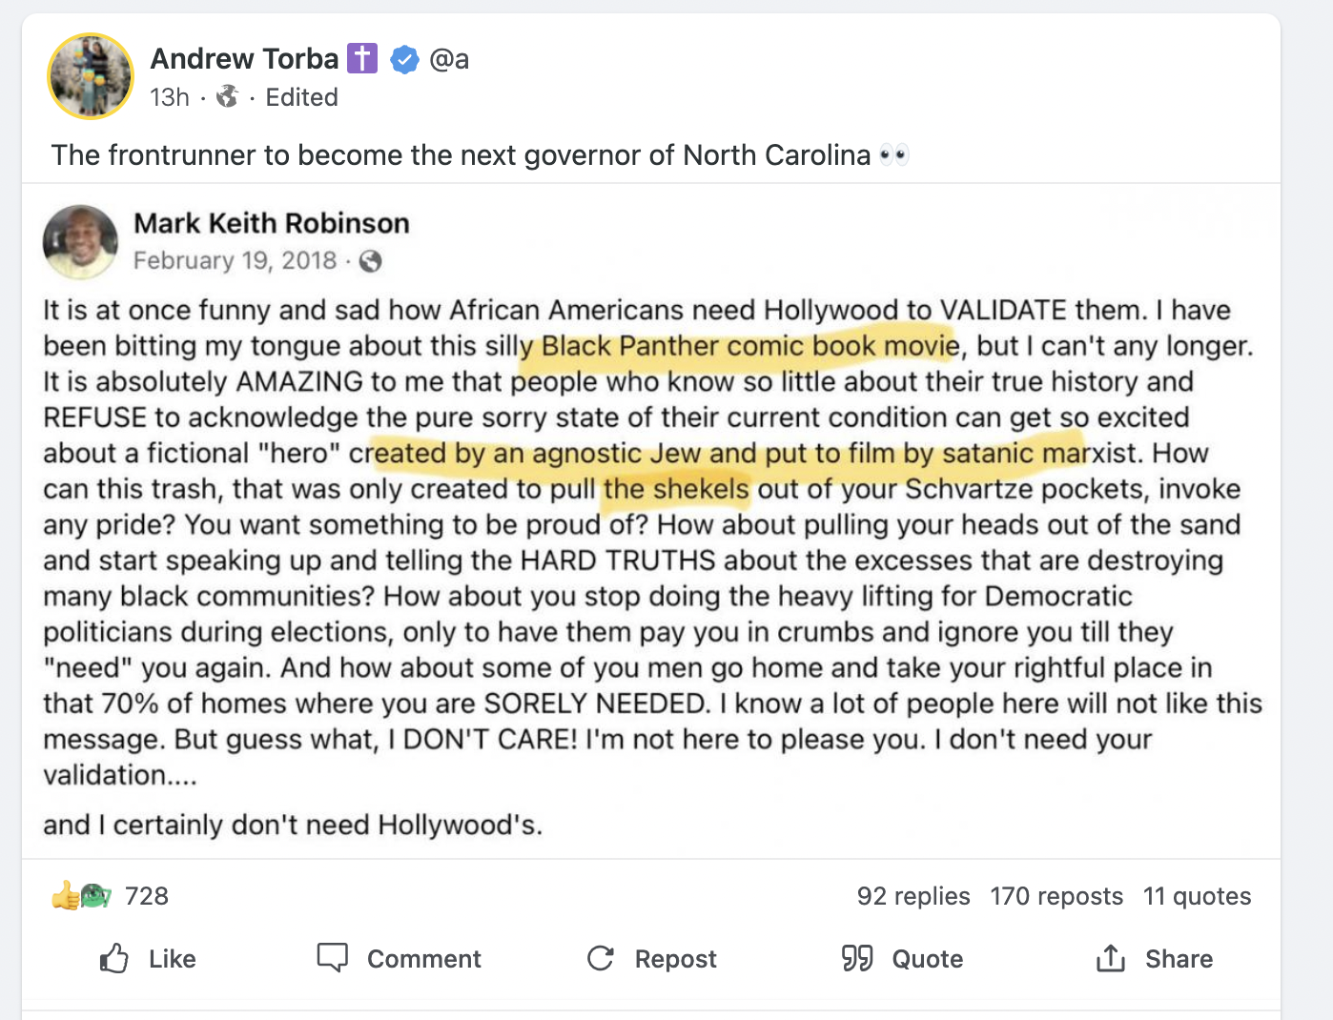
Task: Click Andrew Torba's profile picture
Action: click(90, 76)
